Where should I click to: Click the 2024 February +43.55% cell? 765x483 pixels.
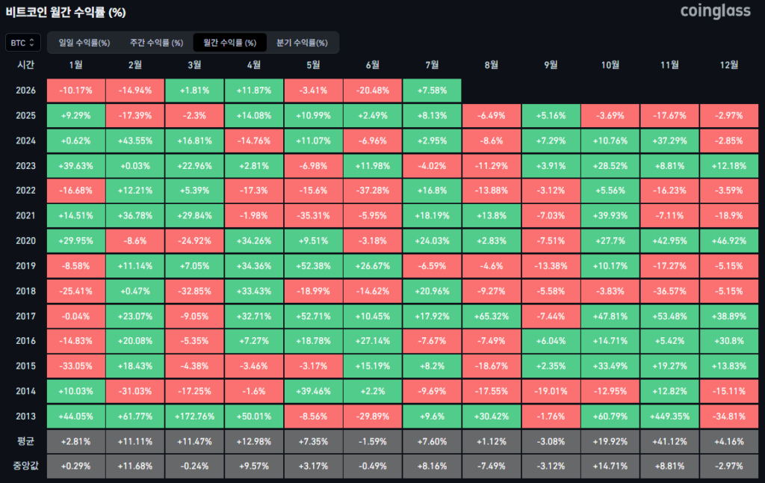pos(135,141)
